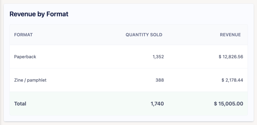Viewport: 257px width, 125px height.
Task: Click the dollar sign in total revenue
Action: tap(216, 104)
